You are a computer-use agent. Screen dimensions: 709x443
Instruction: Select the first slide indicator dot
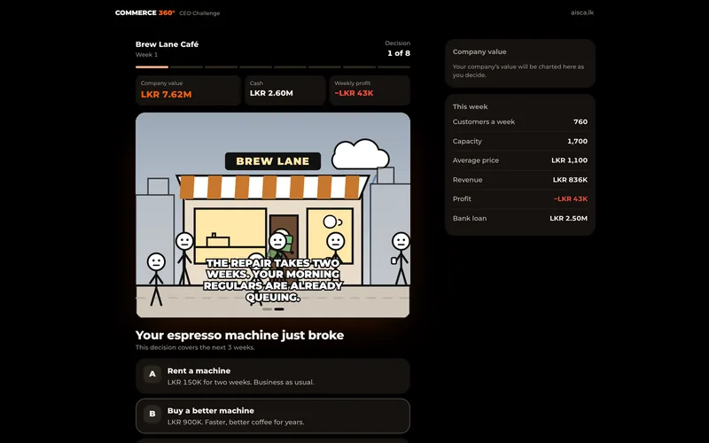pyautogui.click(x=268, y=309)
